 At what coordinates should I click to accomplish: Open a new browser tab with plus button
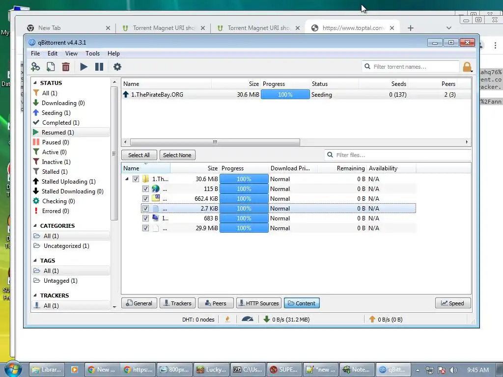click(410, 28)
